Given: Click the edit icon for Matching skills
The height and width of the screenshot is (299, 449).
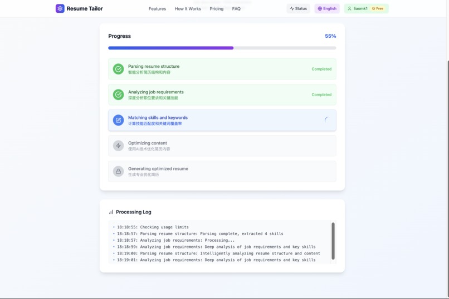Looking at the screenshot, I should click(x=118, y=120).
